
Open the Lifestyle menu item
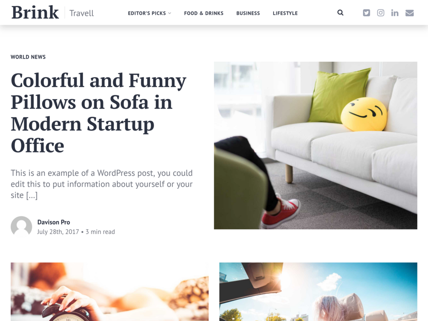coord(285,13)
